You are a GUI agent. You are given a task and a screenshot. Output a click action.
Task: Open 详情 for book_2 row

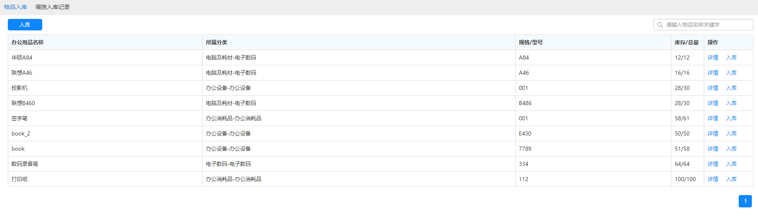[713, 133]
